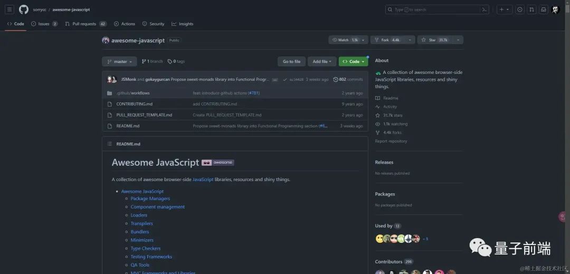This screenshot has width=570, height=274.
Task: View the 802 commits history
Action: click(348, 79)
